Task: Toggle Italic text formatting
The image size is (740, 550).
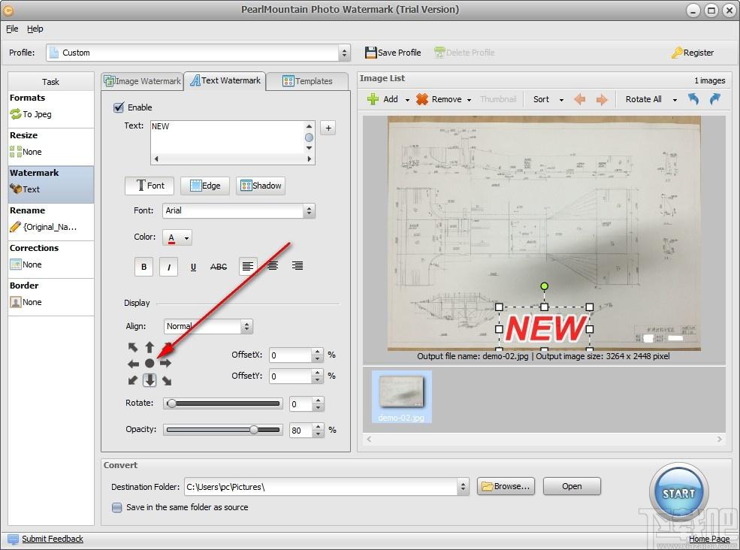Action: (168, 267)
